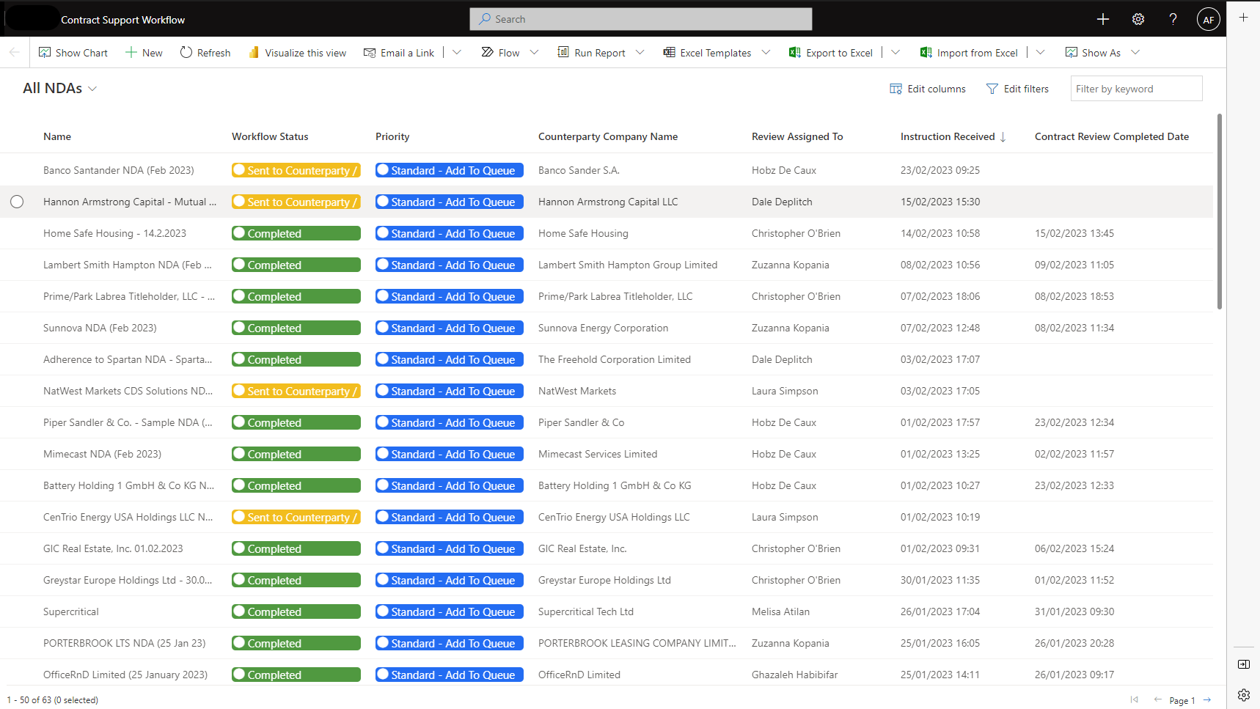Expand the Flow dropdown chevron
The image size is (1260, 709).
[x=534, y=53]
